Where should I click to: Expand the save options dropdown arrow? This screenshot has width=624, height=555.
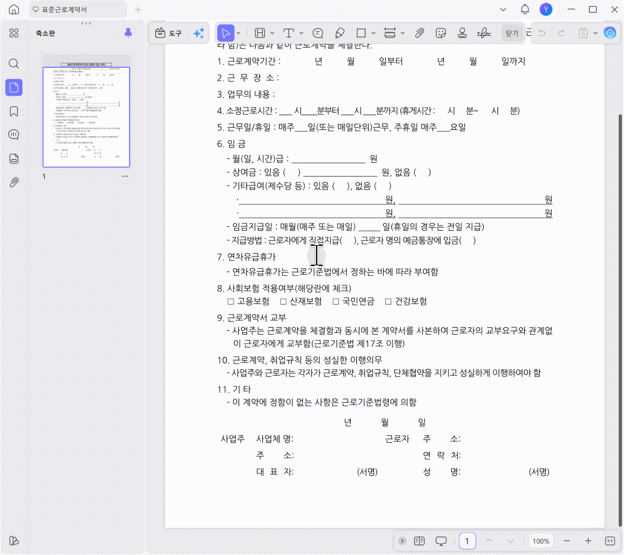[x=595, y=33]
